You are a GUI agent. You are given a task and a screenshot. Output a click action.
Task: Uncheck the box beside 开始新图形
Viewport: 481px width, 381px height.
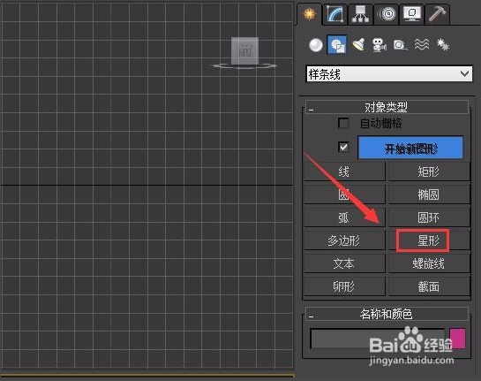343,147
